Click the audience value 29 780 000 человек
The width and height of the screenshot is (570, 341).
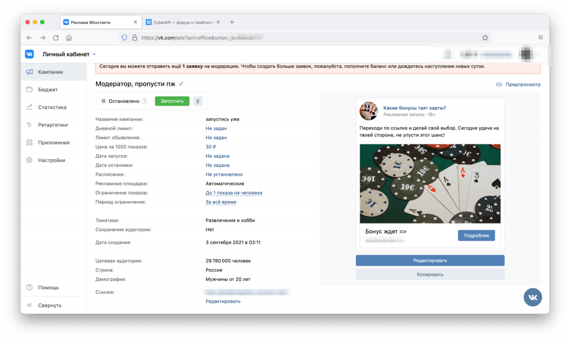(x=228, y=261)
